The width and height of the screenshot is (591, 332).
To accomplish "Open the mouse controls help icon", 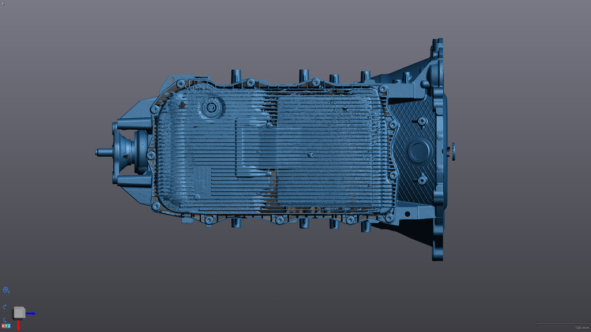I will pyautogui.click(x=6, y=290).
